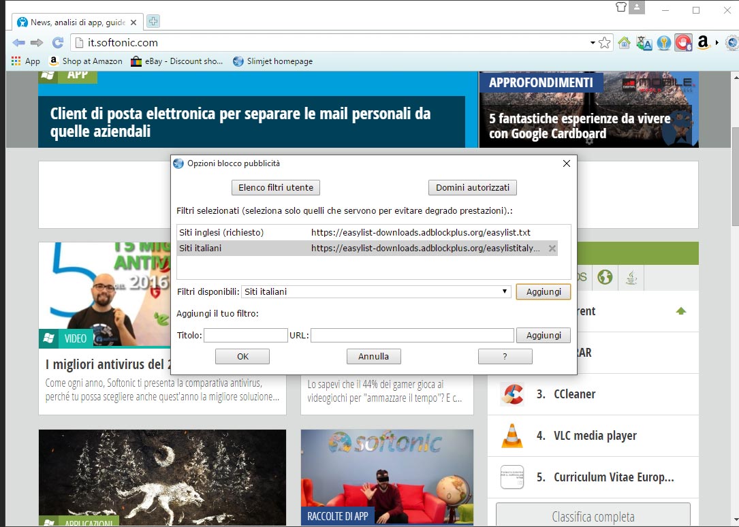Screen dimensions: 739x527
Task: Open eBay - Discount bookmark
Action: [176, 61]
